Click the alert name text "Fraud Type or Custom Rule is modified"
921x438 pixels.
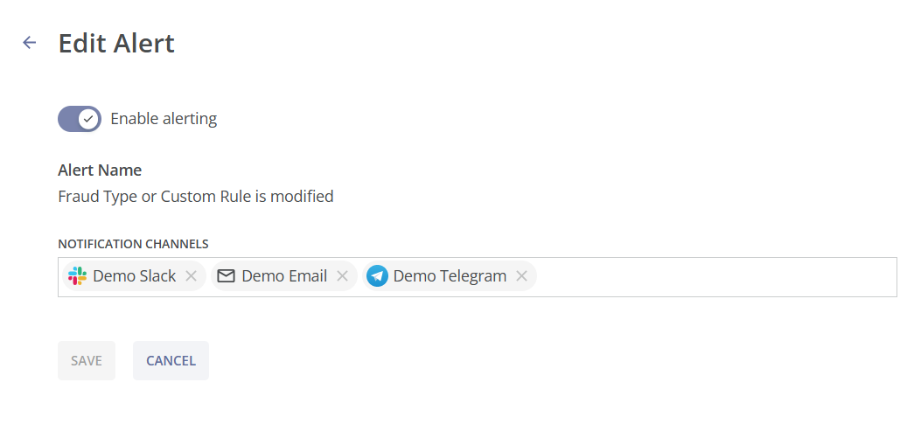click(x=196, y=197)
